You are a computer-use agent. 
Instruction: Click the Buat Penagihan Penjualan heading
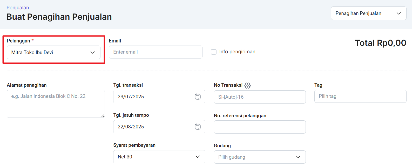click(x=59, y=17)
